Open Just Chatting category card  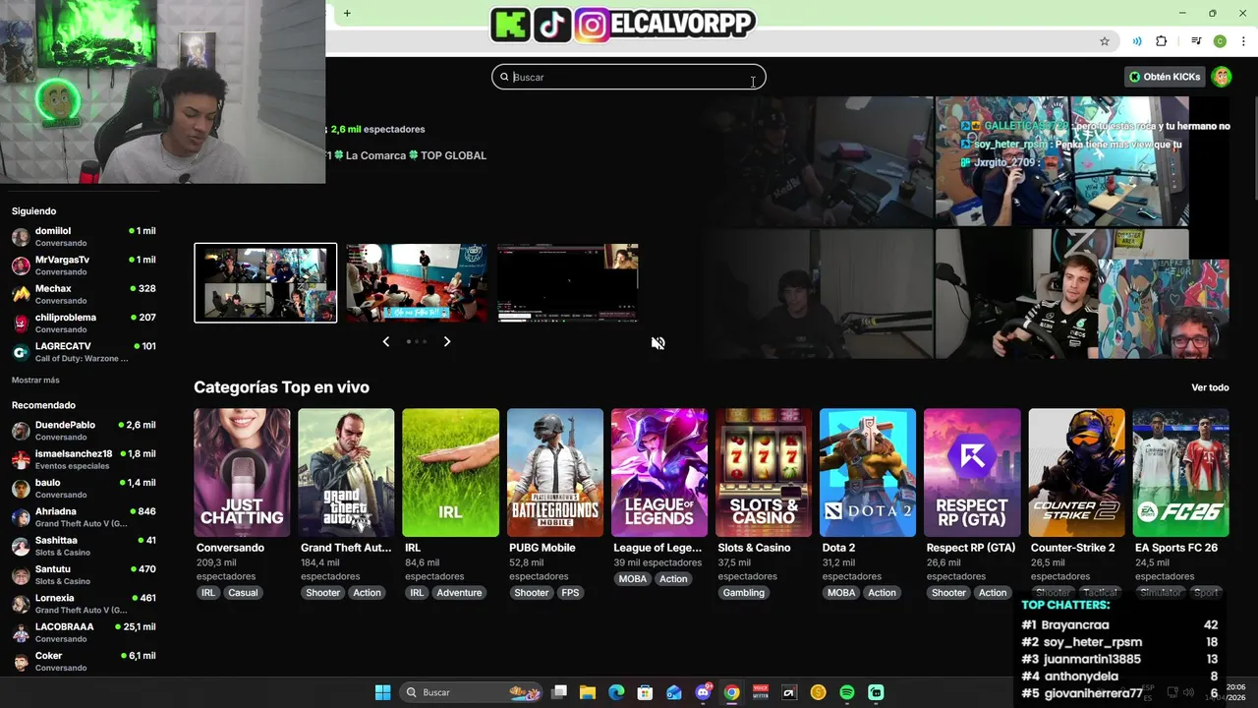pyautogui.click(x=242, y=473)
